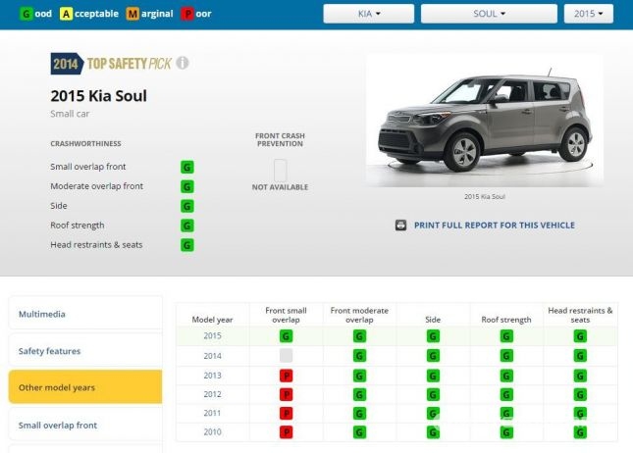Switch to the Multimedia tab
This screenshot has height=453, width=633.
(85, 314)
